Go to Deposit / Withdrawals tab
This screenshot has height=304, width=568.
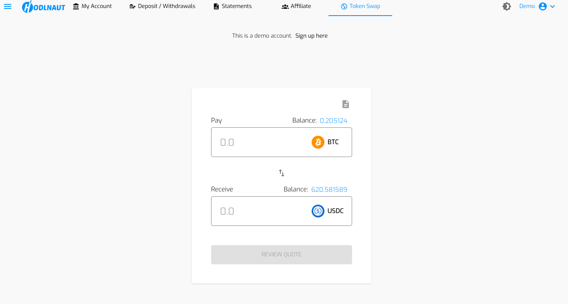[x=162, y=6]
